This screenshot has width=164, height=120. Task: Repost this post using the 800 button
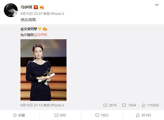coord(60,115)
